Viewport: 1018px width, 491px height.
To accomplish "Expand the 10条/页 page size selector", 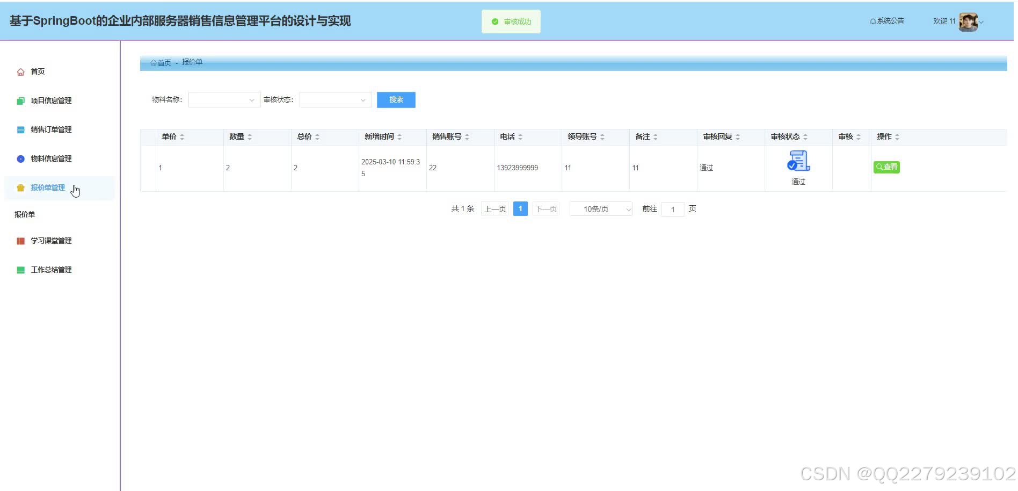I will click(600, 209).
